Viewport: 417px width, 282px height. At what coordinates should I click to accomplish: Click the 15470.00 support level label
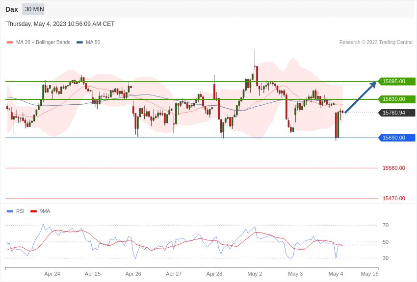394,198
